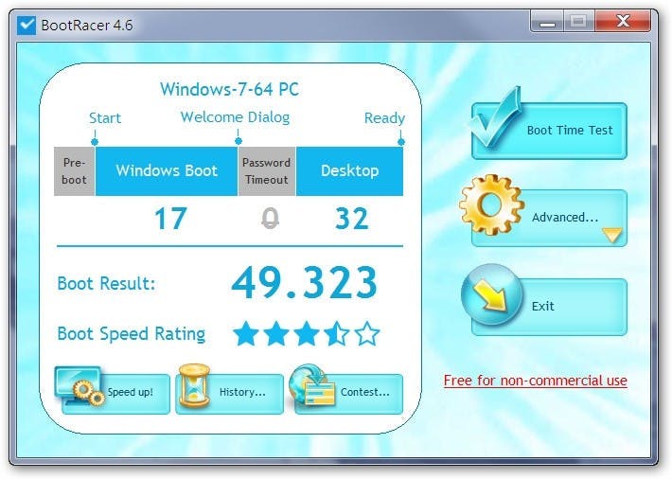Expand the Advanced yellow dropdown arrow
Viewport: 672px width, 479px height.
click(x=612, y=235)
